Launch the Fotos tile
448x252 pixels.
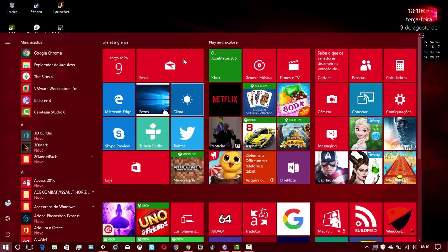click(153, 99)
